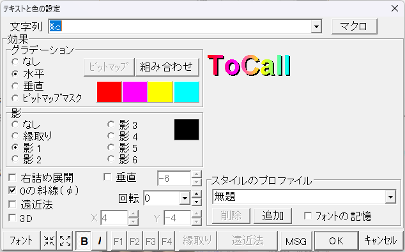Select shadow なし radio button

15,124
